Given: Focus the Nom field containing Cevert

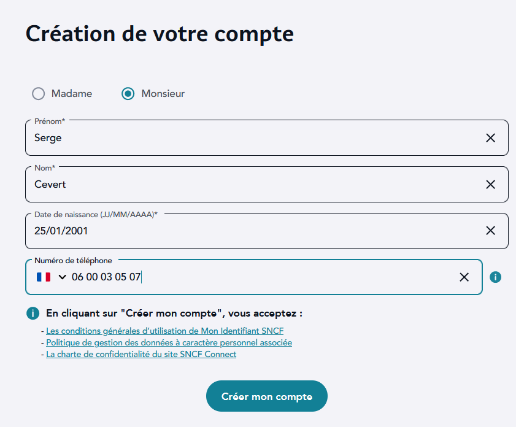Looking at the screenshot, I should (x=245, y=185).
